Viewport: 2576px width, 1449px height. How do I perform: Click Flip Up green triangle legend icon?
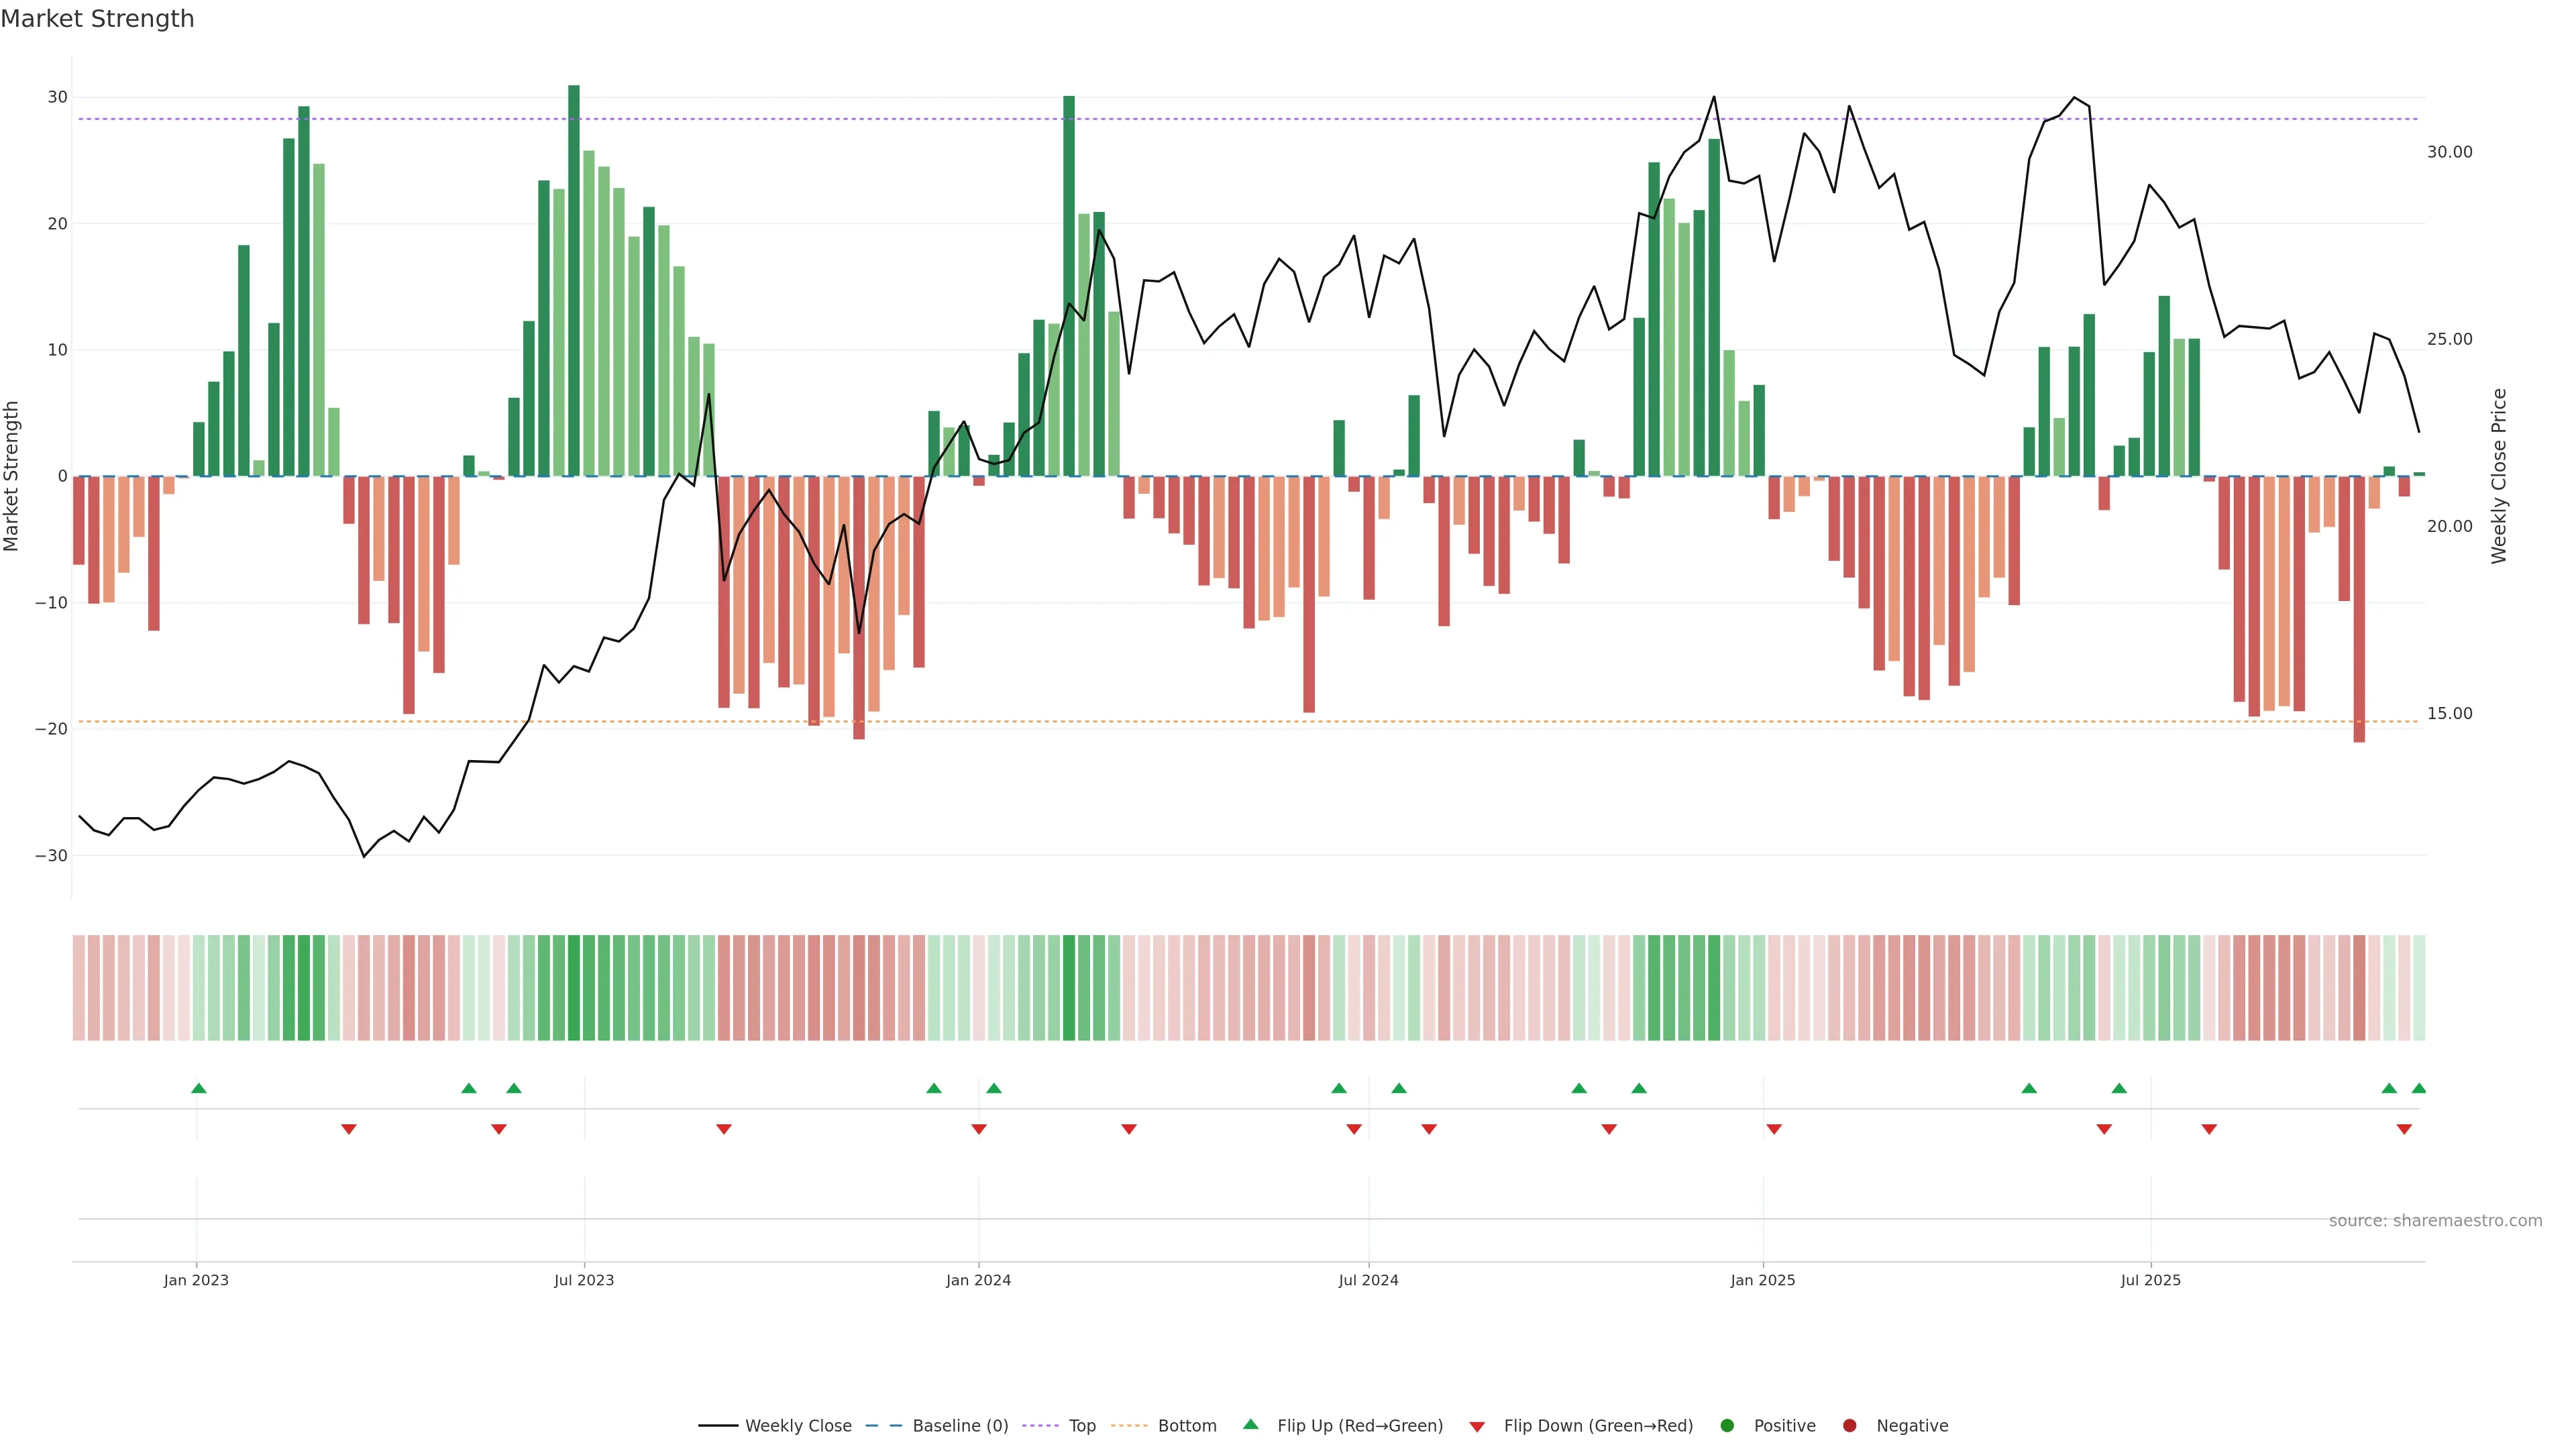1250,1425
